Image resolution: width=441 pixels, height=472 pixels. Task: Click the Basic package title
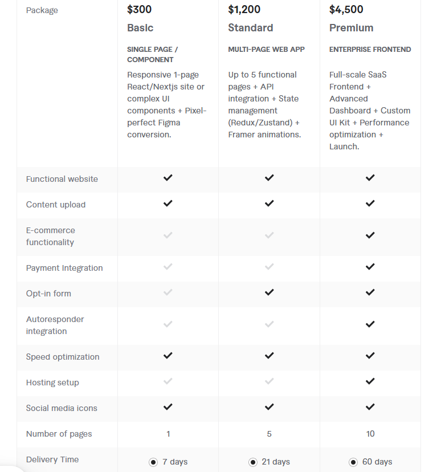click(140, 28)
